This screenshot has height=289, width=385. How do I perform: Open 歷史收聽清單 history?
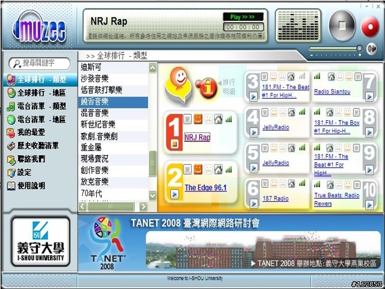[x=32, y=146]
